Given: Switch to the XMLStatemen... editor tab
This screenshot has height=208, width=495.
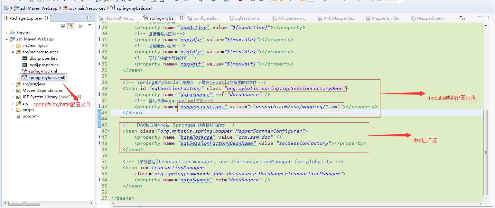Looking at the screenshot, I should click(289, 18).
